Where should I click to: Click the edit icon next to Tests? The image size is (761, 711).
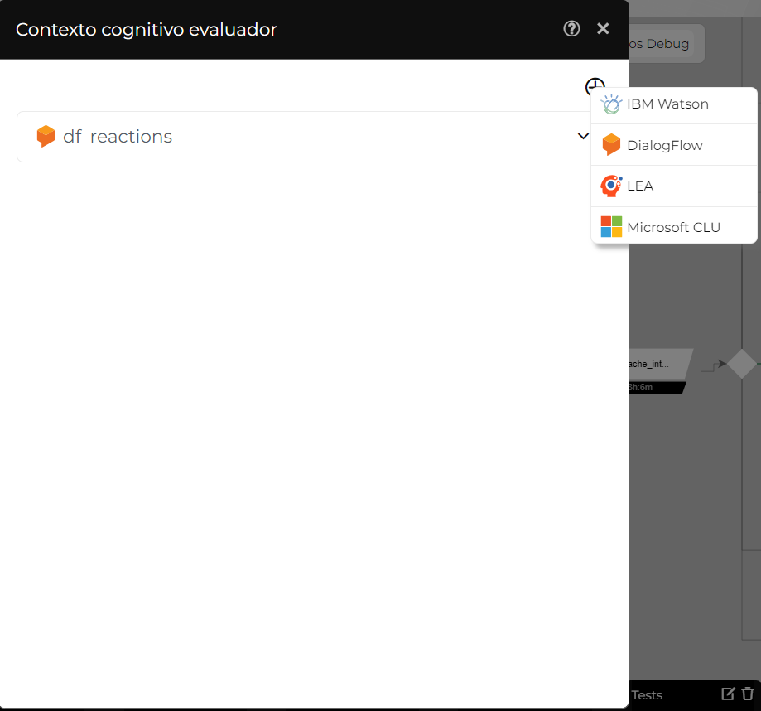(x=728, y=694)
